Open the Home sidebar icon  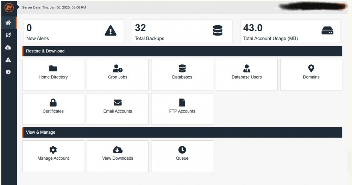pyautogui.click(x=8, y=23)
